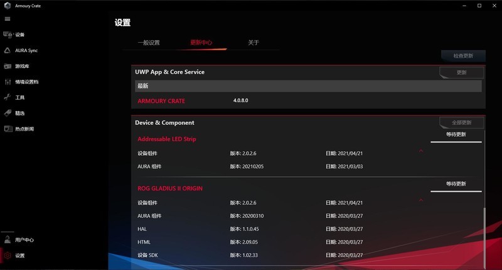Screen dimensions: 502x270
Task: Collapse the Addressable LED Strip details chevron
Action: click(x=421, y=151)
